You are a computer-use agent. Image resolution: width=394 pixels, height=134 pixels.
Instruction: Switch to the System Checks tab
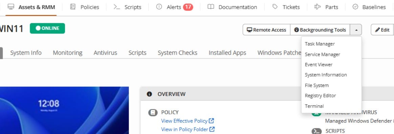pos(178,53)
